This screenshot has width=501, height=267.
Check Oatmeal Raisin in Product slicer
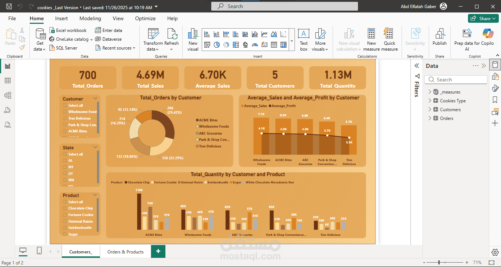pos(65,221)
